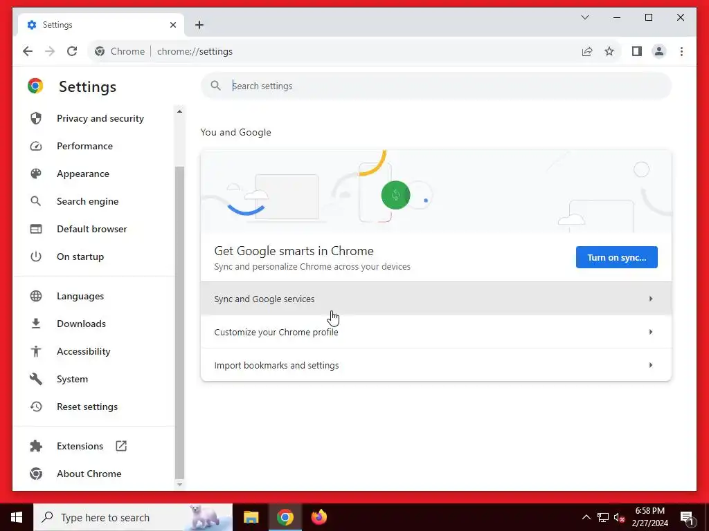Go back with the browser back arrow
The height and width of the screenshot is (531, 709).
click(28, 51)
